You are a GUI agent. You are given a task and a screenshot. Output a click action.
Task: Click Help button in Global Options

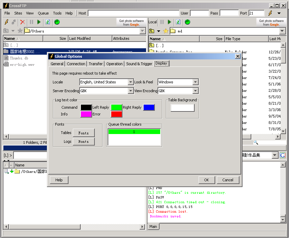pyautogui.click(x=59, y=180)
